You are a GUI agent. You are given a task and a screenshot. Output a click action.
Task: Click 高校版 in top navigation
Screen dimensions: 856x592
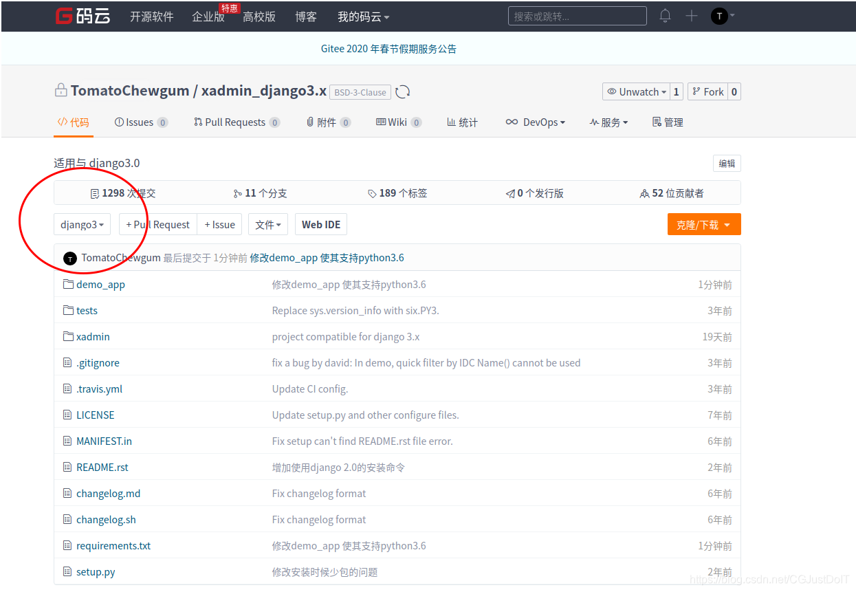tap(259, 17)
